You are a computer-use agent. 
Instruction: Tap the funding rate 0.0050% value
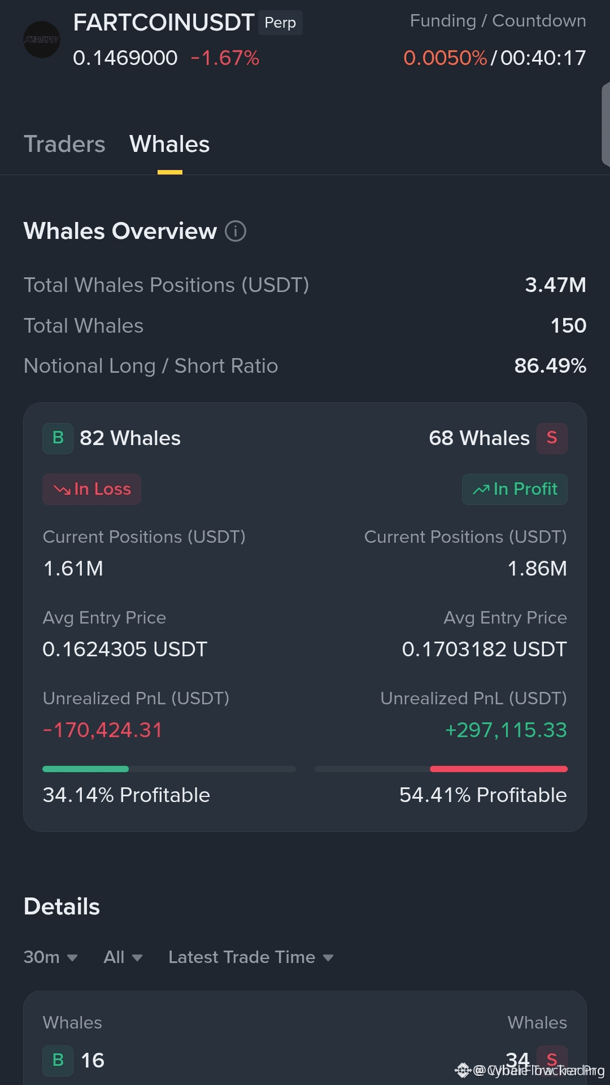(445, 58)
